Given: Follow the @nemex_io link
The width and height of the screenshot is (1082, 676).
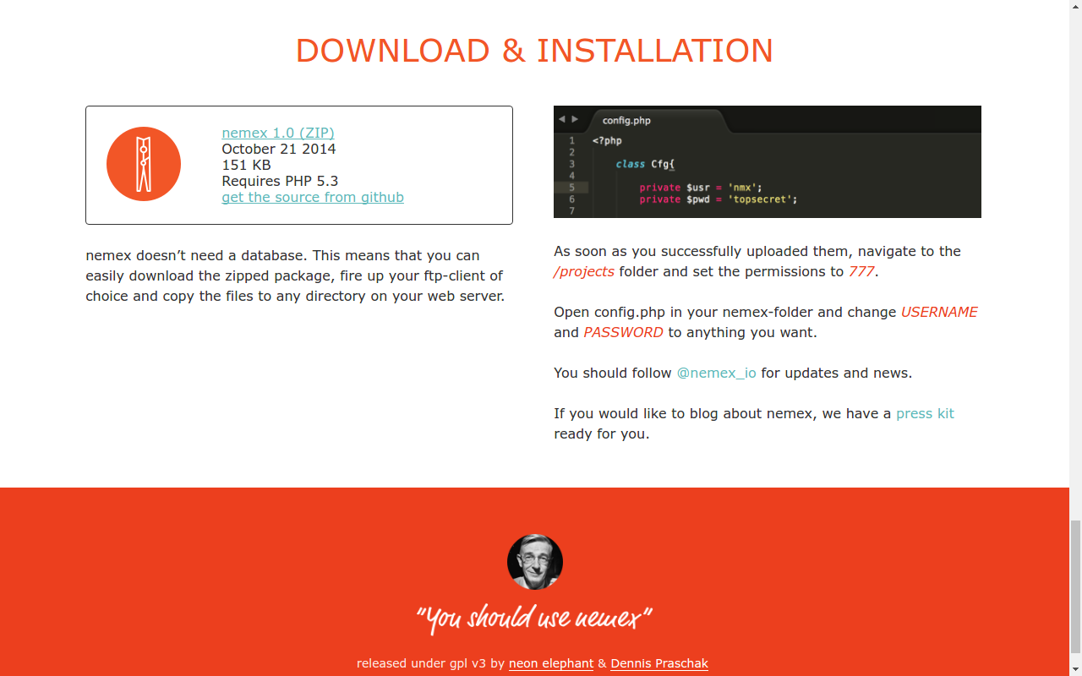Looking at the screenshot, I should click(x=716, y=373).
